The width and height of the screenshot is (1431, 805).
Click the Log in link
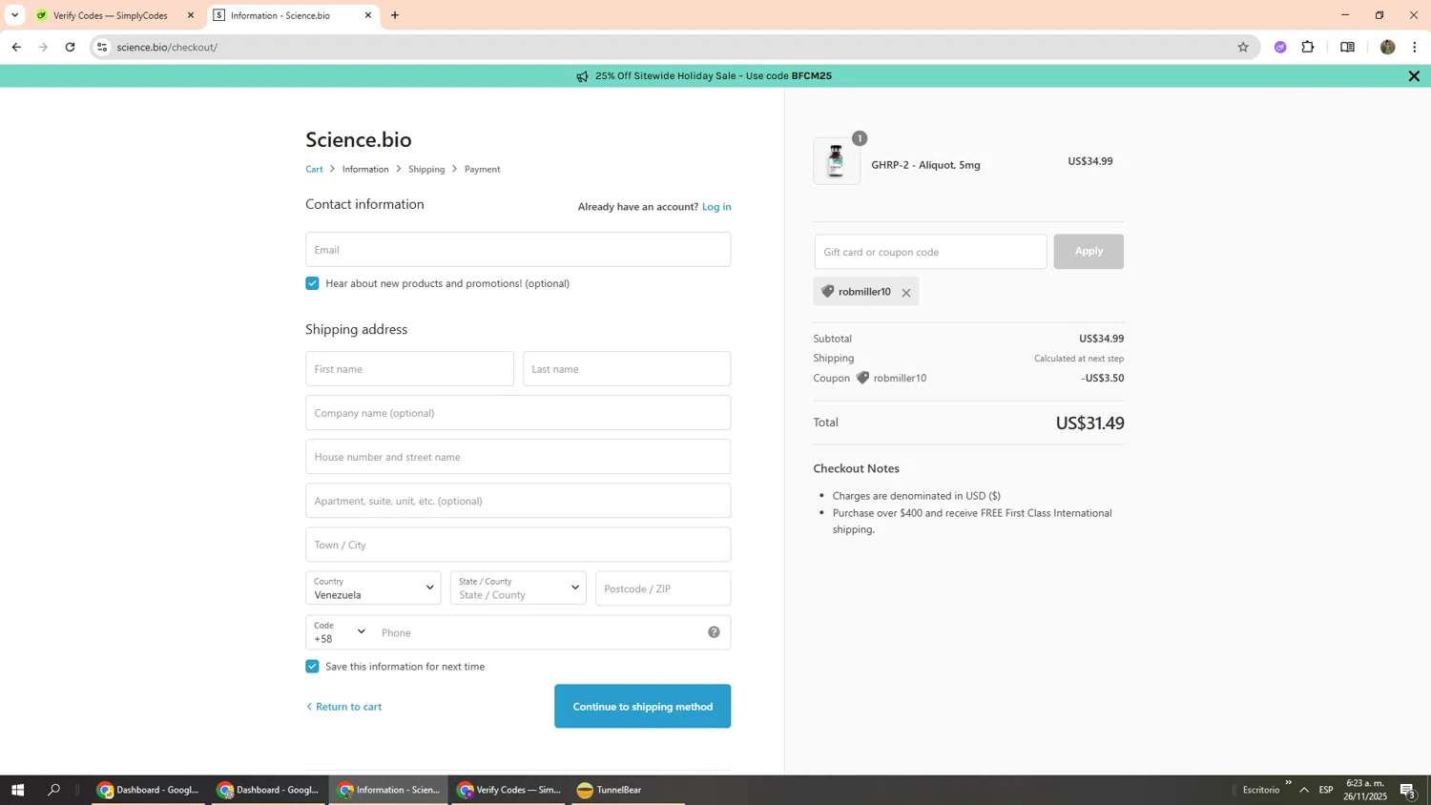point(716,207)
